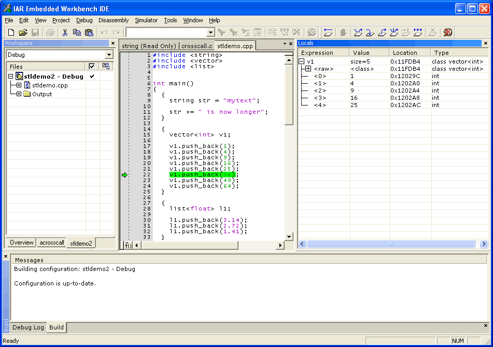Open the File menu
This screenshot has height=347, width=493.
coord(9,20)
